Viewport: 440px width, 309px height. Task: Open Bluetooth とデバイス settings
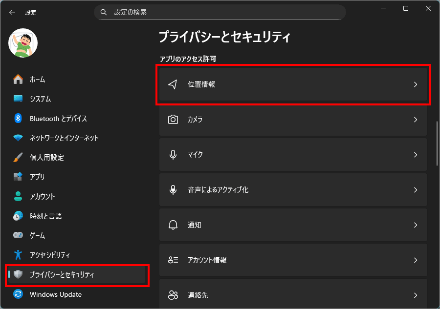(58, 119)
